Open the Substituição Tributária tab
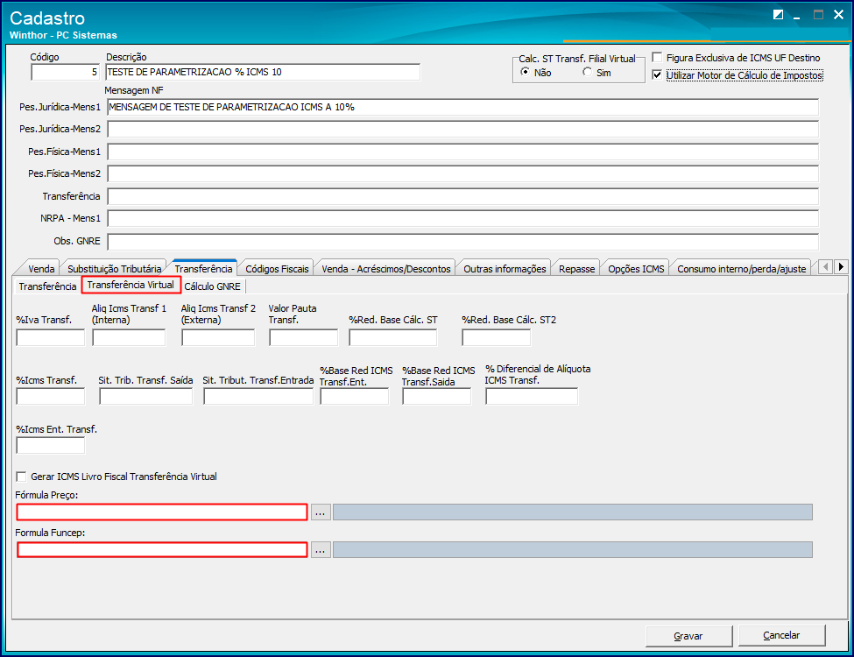The height and width of the screenshot is (657, 854). (115, 269)
